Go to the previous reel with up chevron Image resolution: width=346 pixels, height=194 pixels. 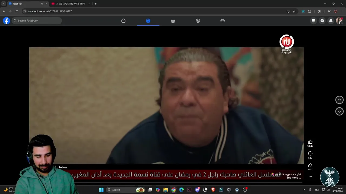pyautogui.click(x=339, y=100)
